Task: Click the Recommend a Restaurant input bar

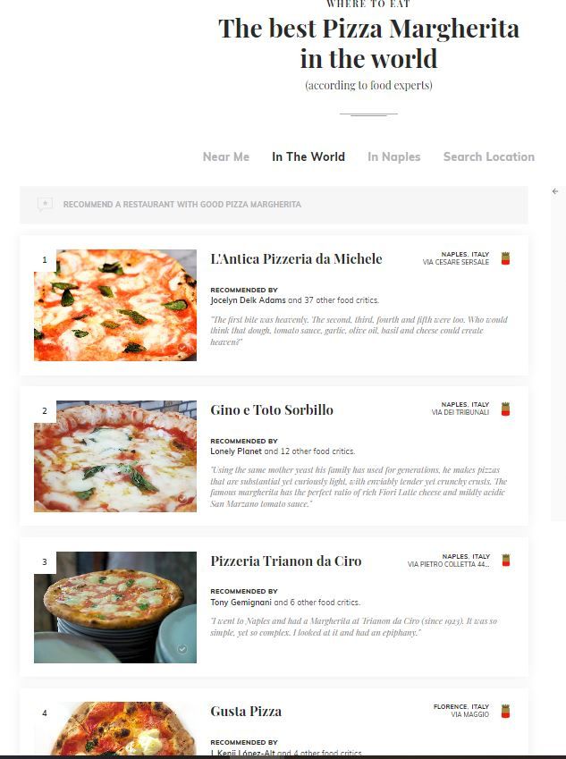Action: 274,205
